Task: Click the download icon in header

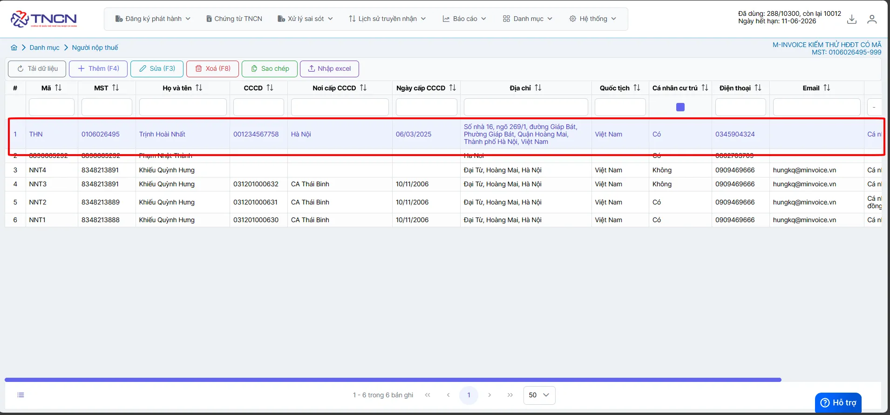Action: click(852, 19)
